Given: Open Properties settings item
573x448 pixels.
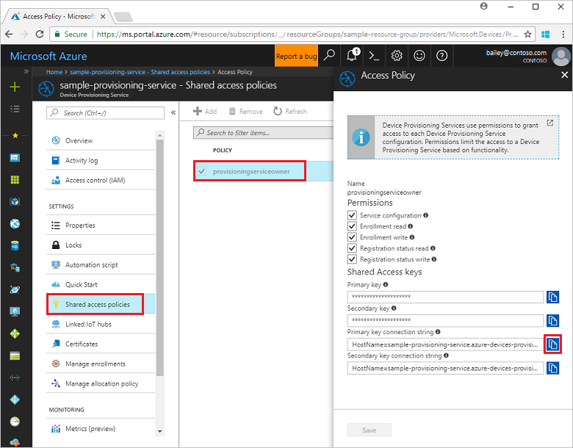Looking at the screenshot, I should (x=101, y=225).
